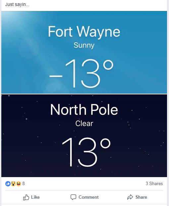Open the Comment box on post
Screen dimensions: 169x206
tap(84, 197)
